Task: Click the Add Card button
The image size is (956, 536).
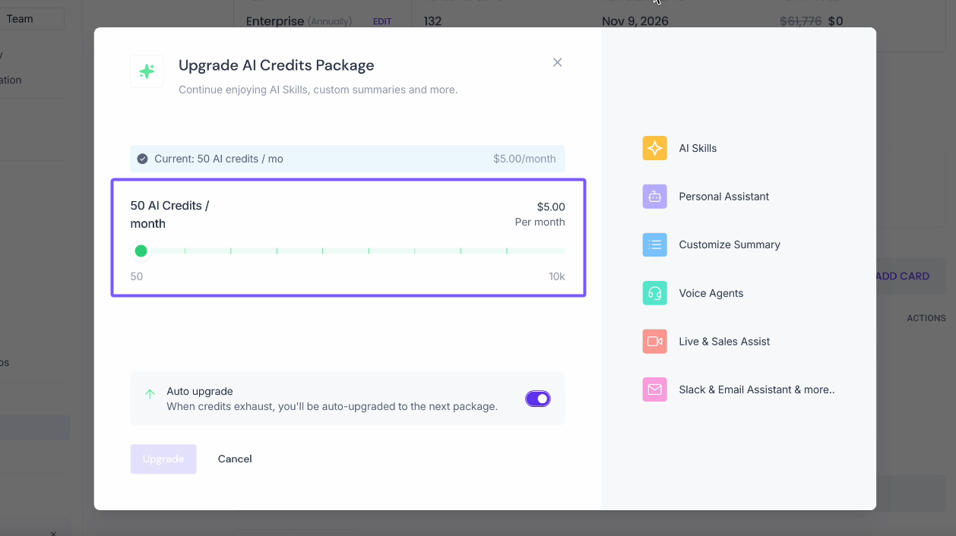Action: [902, 276]
